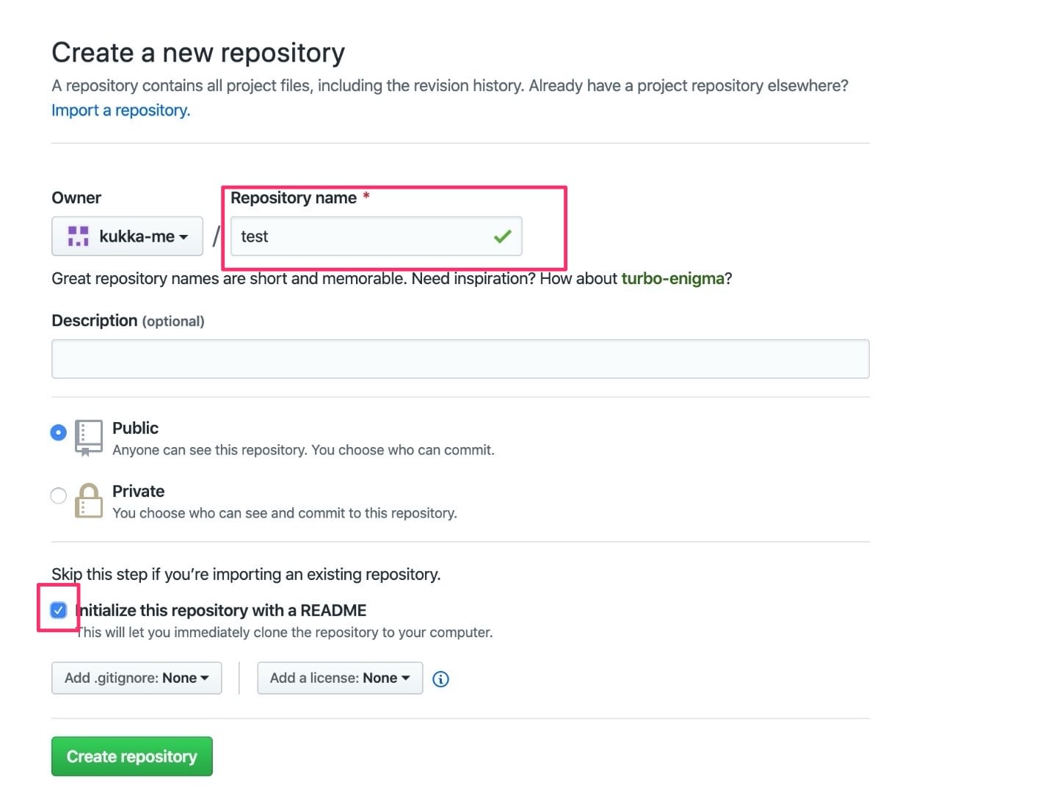Use the turbo-enigma name suggestion
Image resolution: width=1057 pixels, height=809 pixels.
[673, 279]
